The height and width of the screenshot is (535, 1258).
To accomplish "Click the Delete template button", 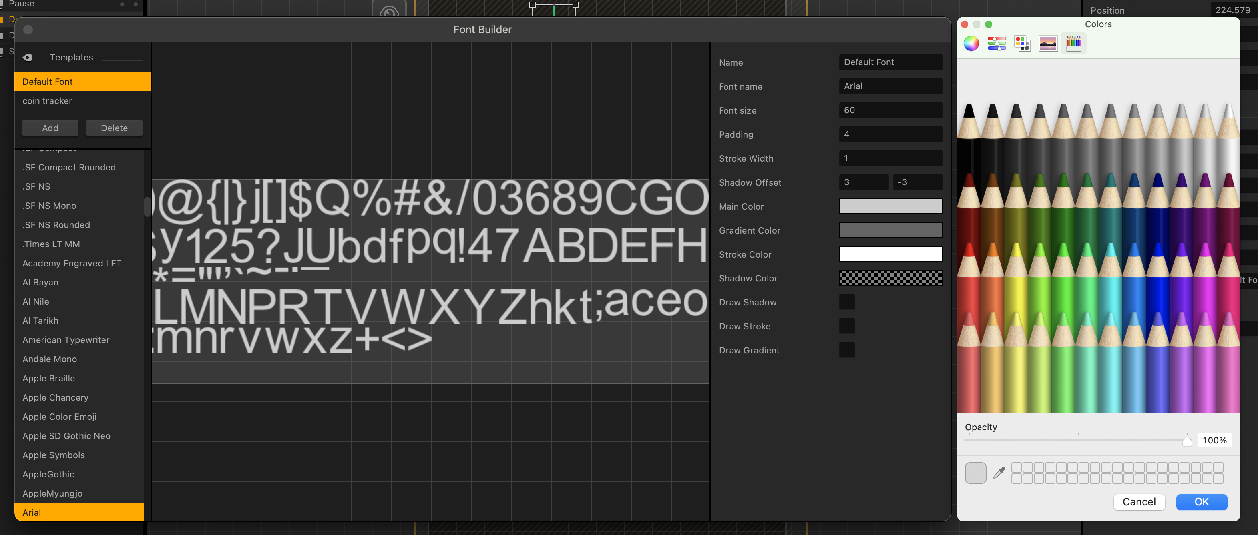I will (114, 128).
